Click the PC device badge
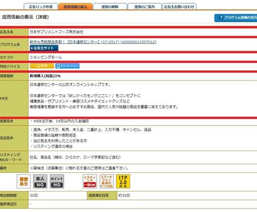 click(x=42, y=66)
